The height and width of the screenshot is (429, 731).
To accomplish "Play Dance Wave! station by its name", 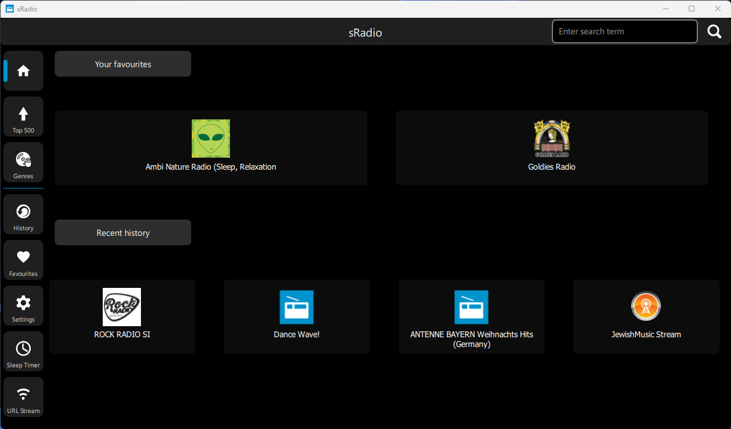I will pos(297,334).
